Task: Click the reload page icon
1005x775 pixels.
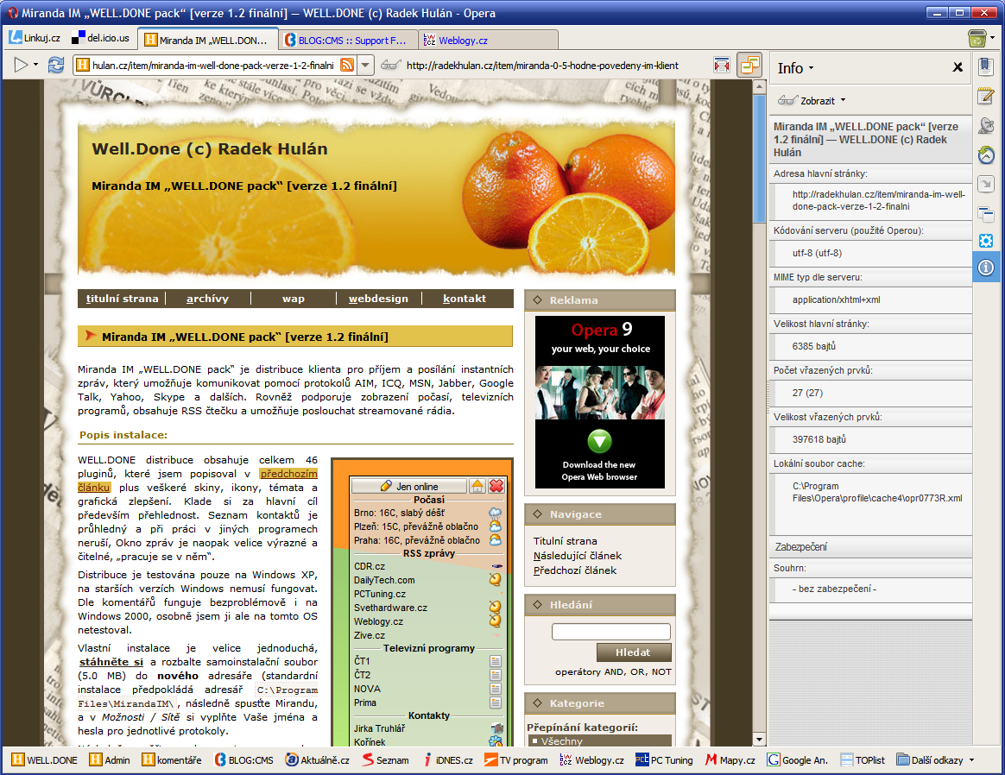Action: tap(56, 65)
